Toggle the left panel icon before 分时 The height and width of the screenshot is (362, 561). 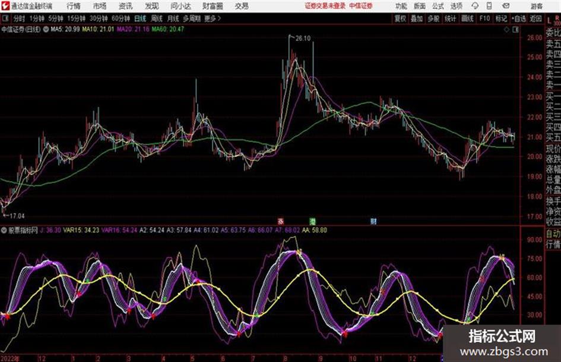pyautogui.click(x=5, y=18)
